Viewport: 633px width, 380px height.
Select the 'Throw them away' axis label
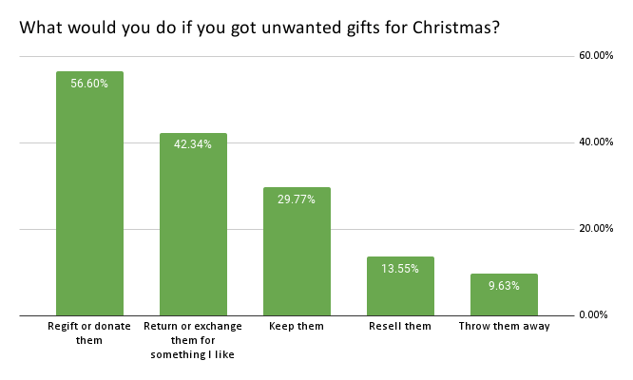(x=504, y=327)
